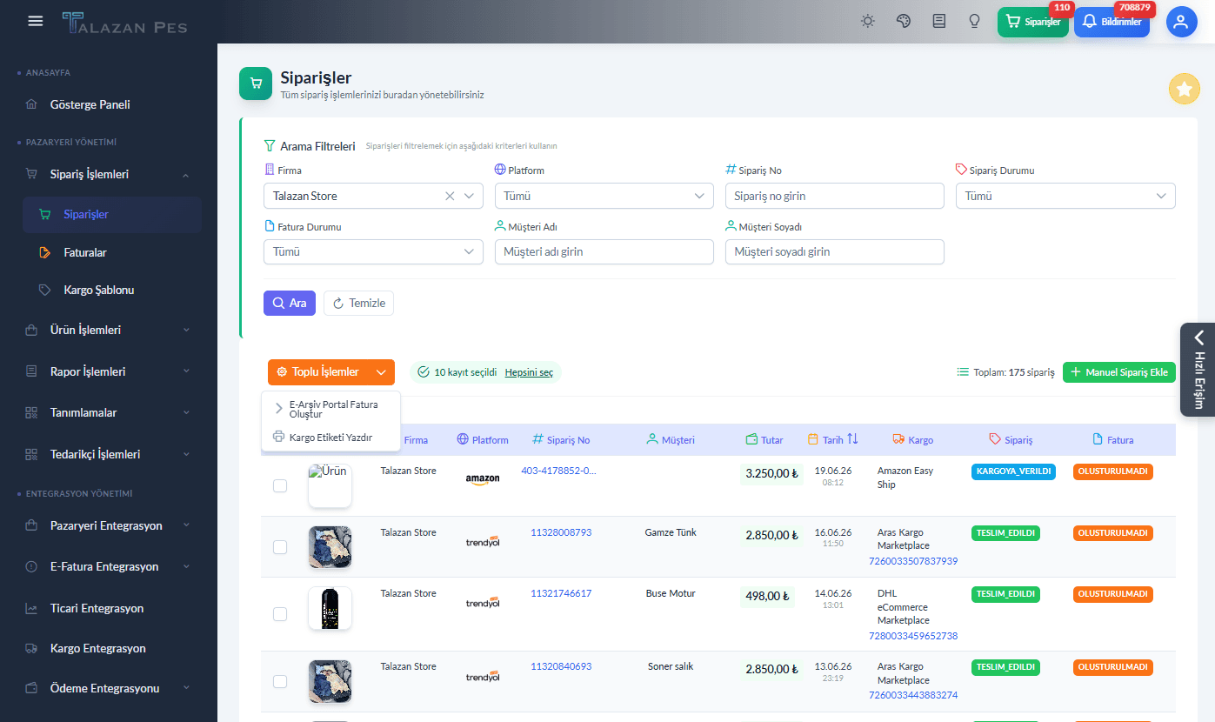Screen dimensions: 1215x722
Task: Click Manuel Sipariş Ekle button
Action: click(x=1119, y=371)
